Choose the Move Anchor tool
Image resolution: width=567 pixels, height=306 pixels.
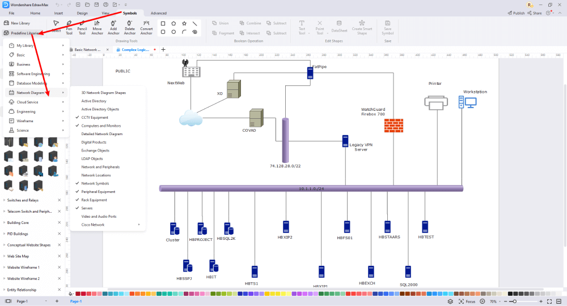point(97,27)
